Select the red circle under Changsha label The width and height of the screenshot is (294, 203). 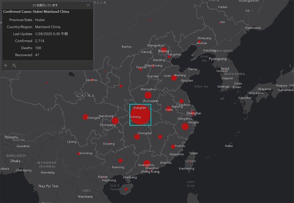(x=137, y=137)
